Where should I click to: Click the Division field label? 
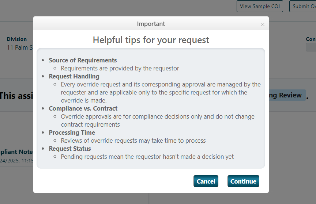17,39
